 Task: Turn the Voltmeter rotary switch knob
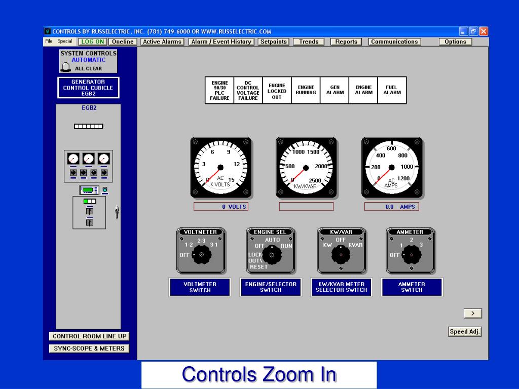(201, 255)
